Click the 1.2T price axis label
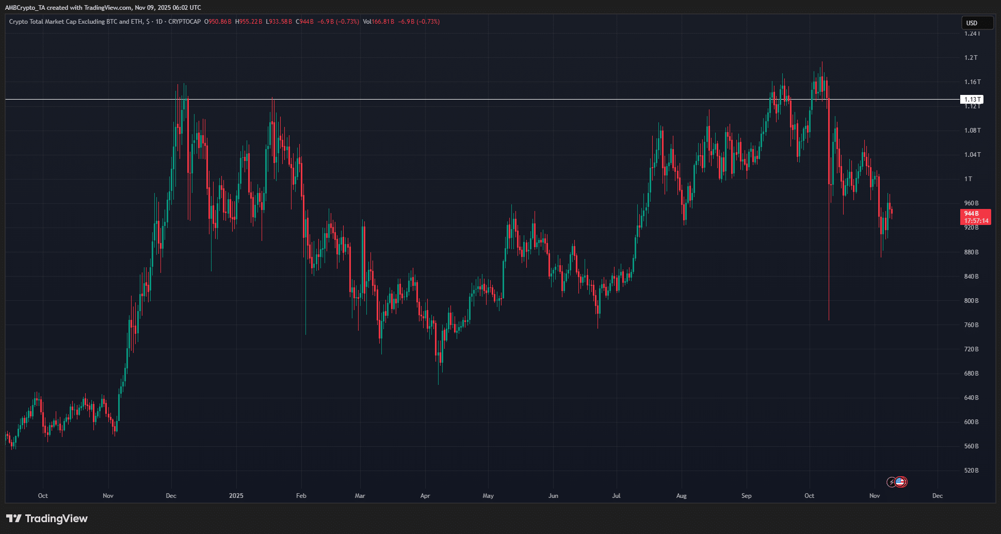This screenshot has height=534, width=1001. pos(971,58)
